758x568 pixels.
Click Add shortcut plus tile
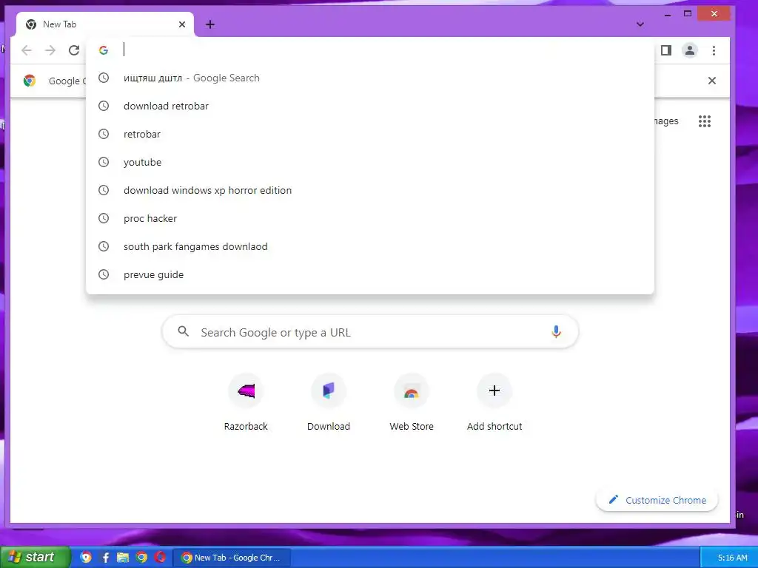(x=494, y=403)
